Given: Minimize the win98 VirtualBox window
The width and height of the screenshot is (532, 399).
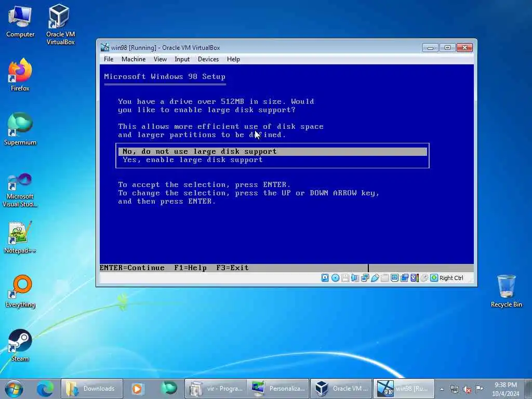Looking at the screenshot, I should pos(430,47).
